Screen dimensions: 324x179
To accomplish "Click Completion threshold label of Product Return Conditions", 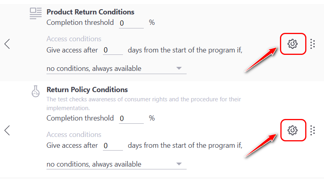I will click(80, 22).
